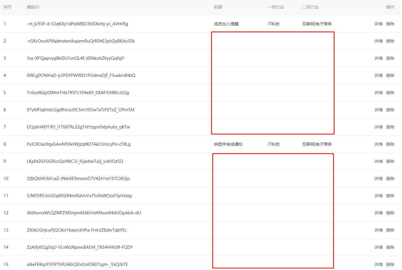Open 详情 for row 9 template
This screenshot has height=270, width=402.
tap(378, 161)
